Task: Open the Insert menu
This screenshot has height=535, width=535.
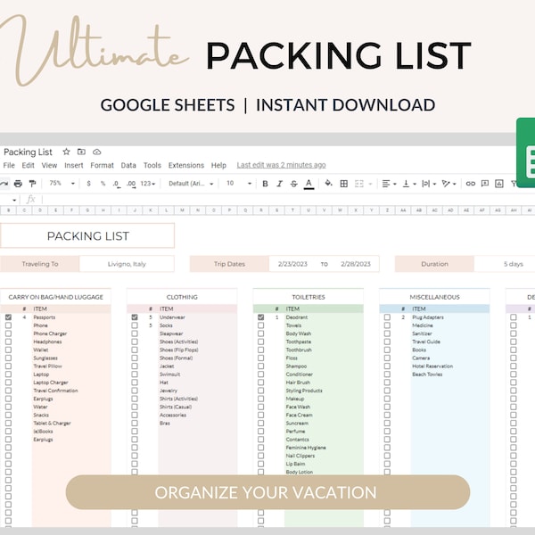Action: 74,165
